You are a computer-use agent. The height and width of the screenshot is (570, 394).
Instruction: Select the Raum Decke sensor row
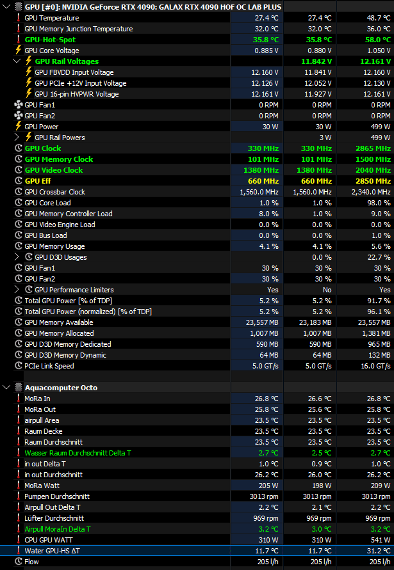pyautogui.click(x=197, y=431)
